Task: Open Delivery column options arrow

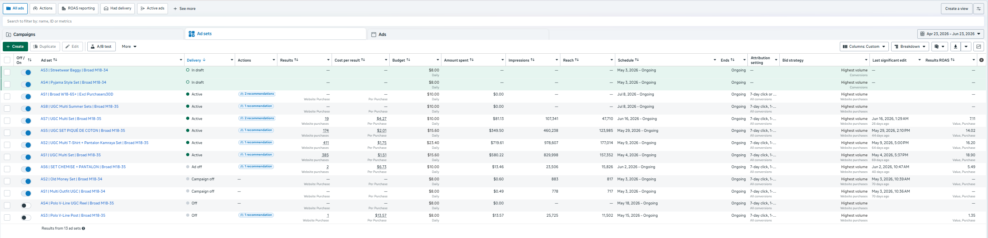Action: click(x=232, y=60)
